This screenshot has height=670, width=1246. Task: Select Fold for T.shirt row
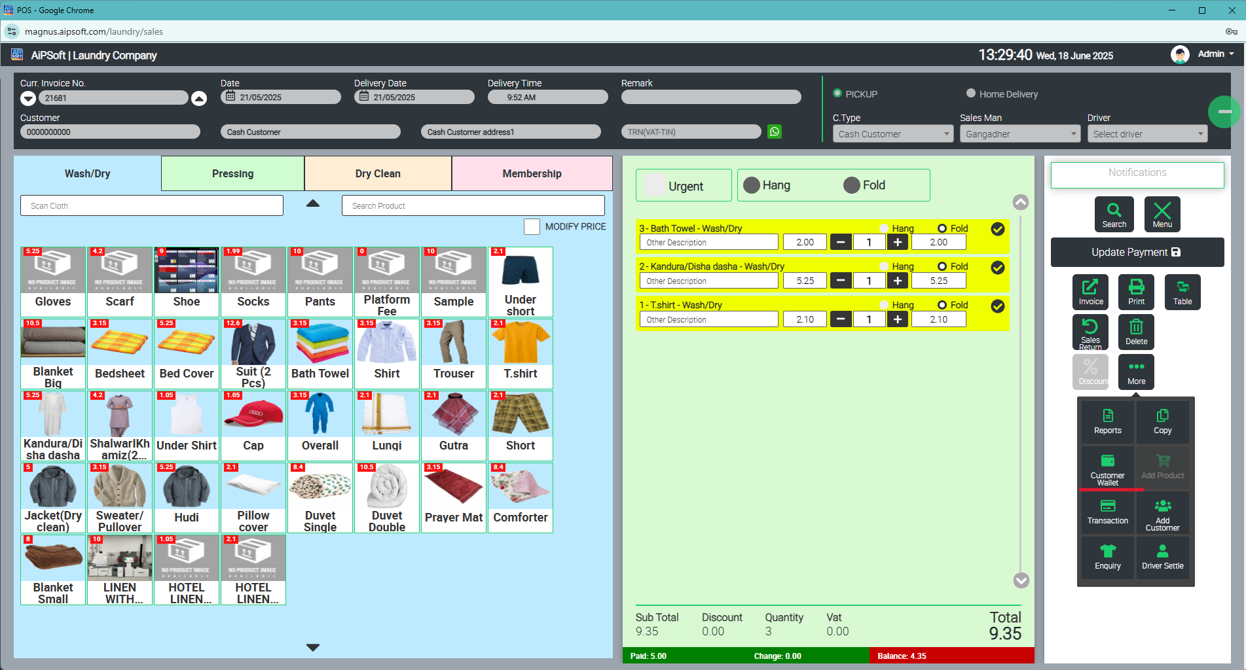(x=942, y=305)
